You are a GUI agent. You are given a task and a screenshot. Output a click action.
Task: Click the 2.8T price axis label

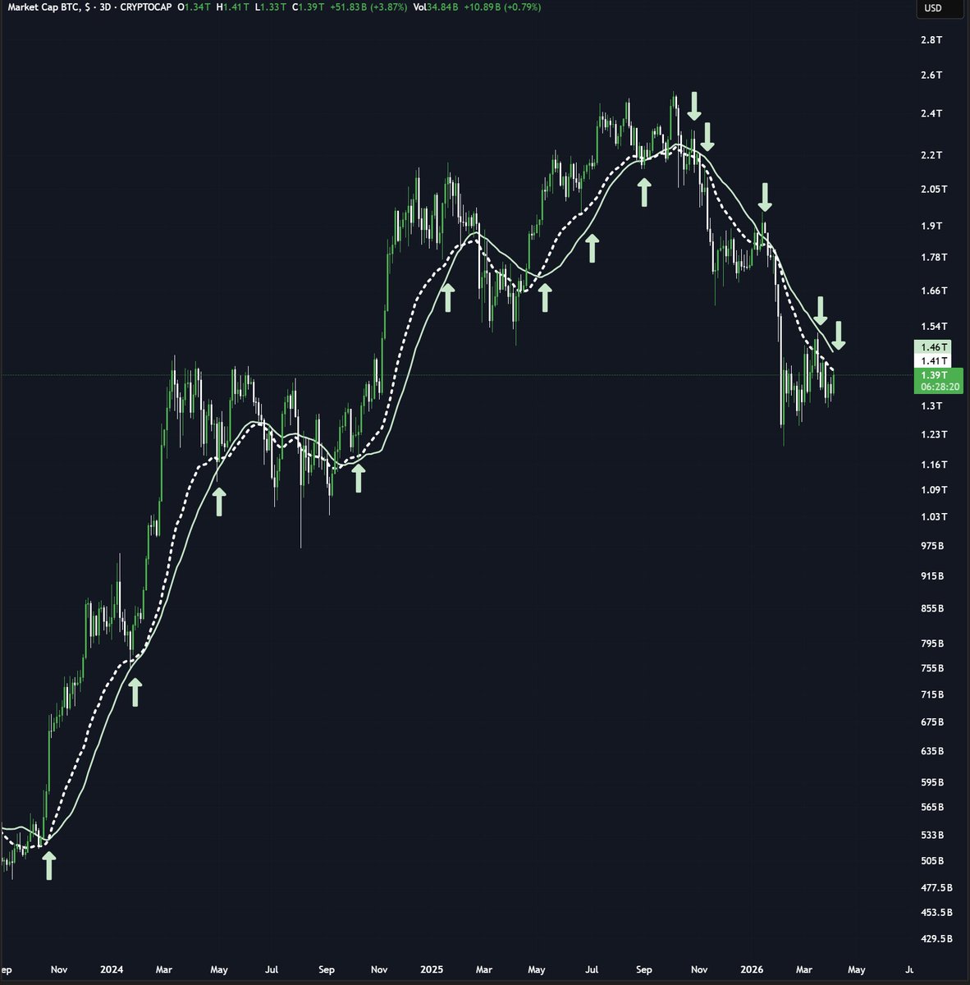(931, 39)
